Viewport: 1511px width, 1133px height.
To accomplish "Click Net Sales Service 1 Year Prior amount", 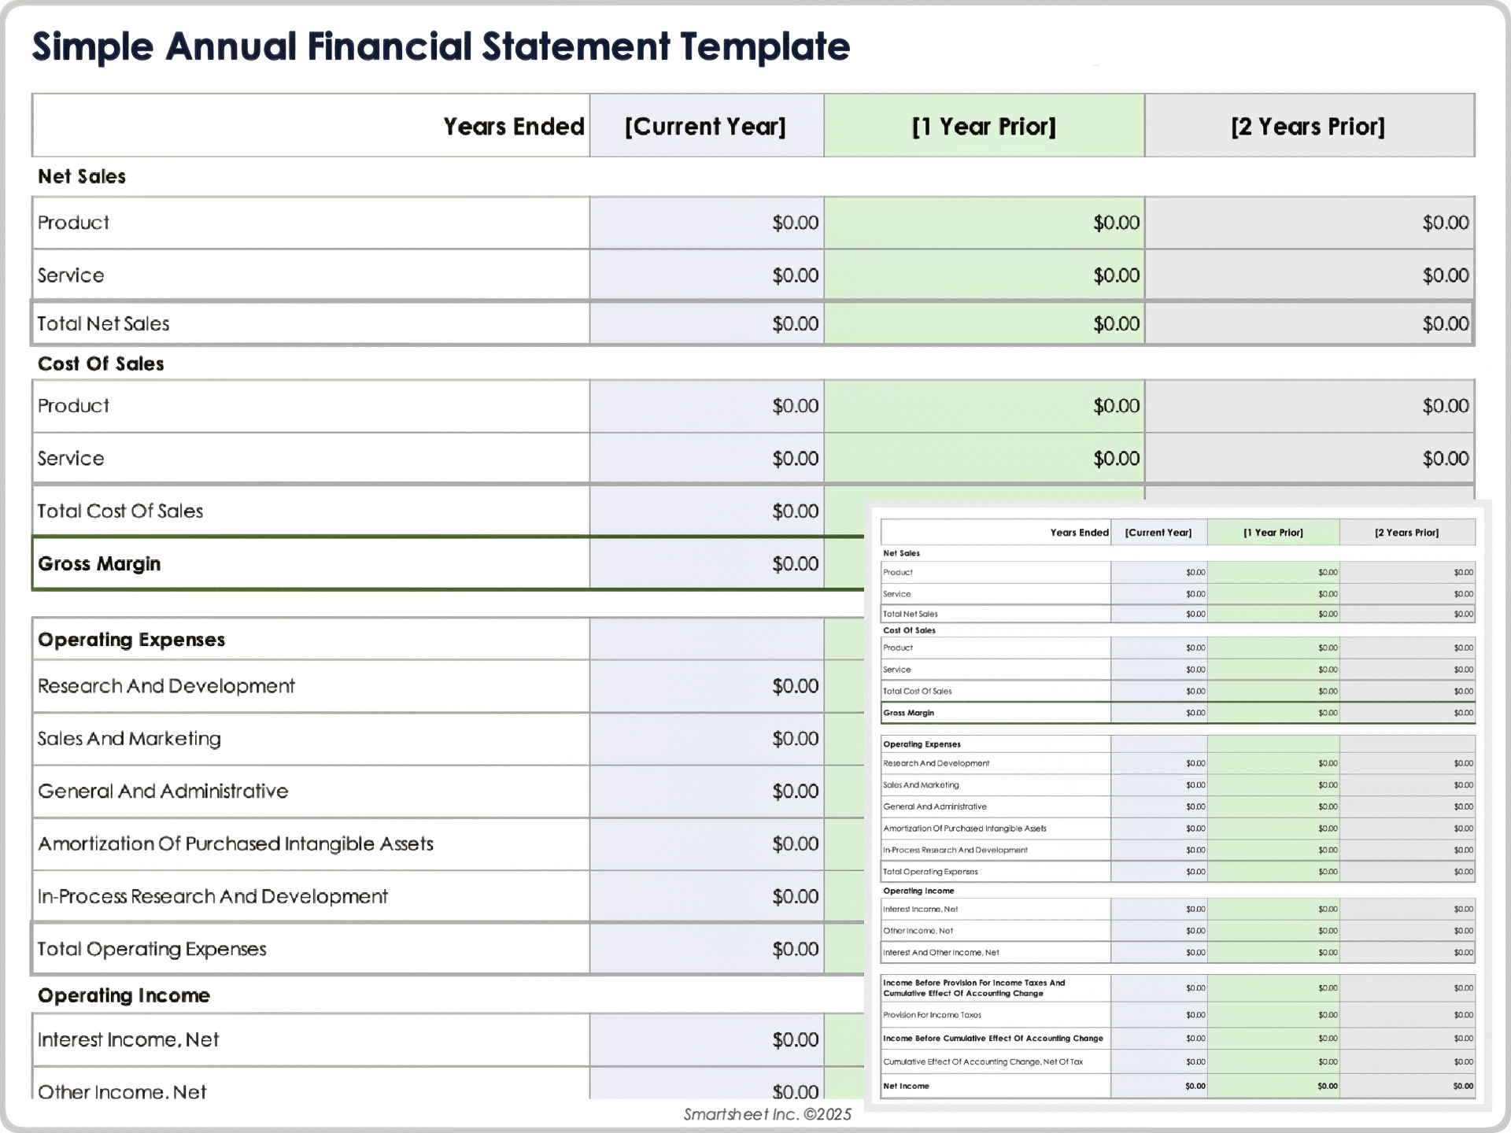I will 984,275.
